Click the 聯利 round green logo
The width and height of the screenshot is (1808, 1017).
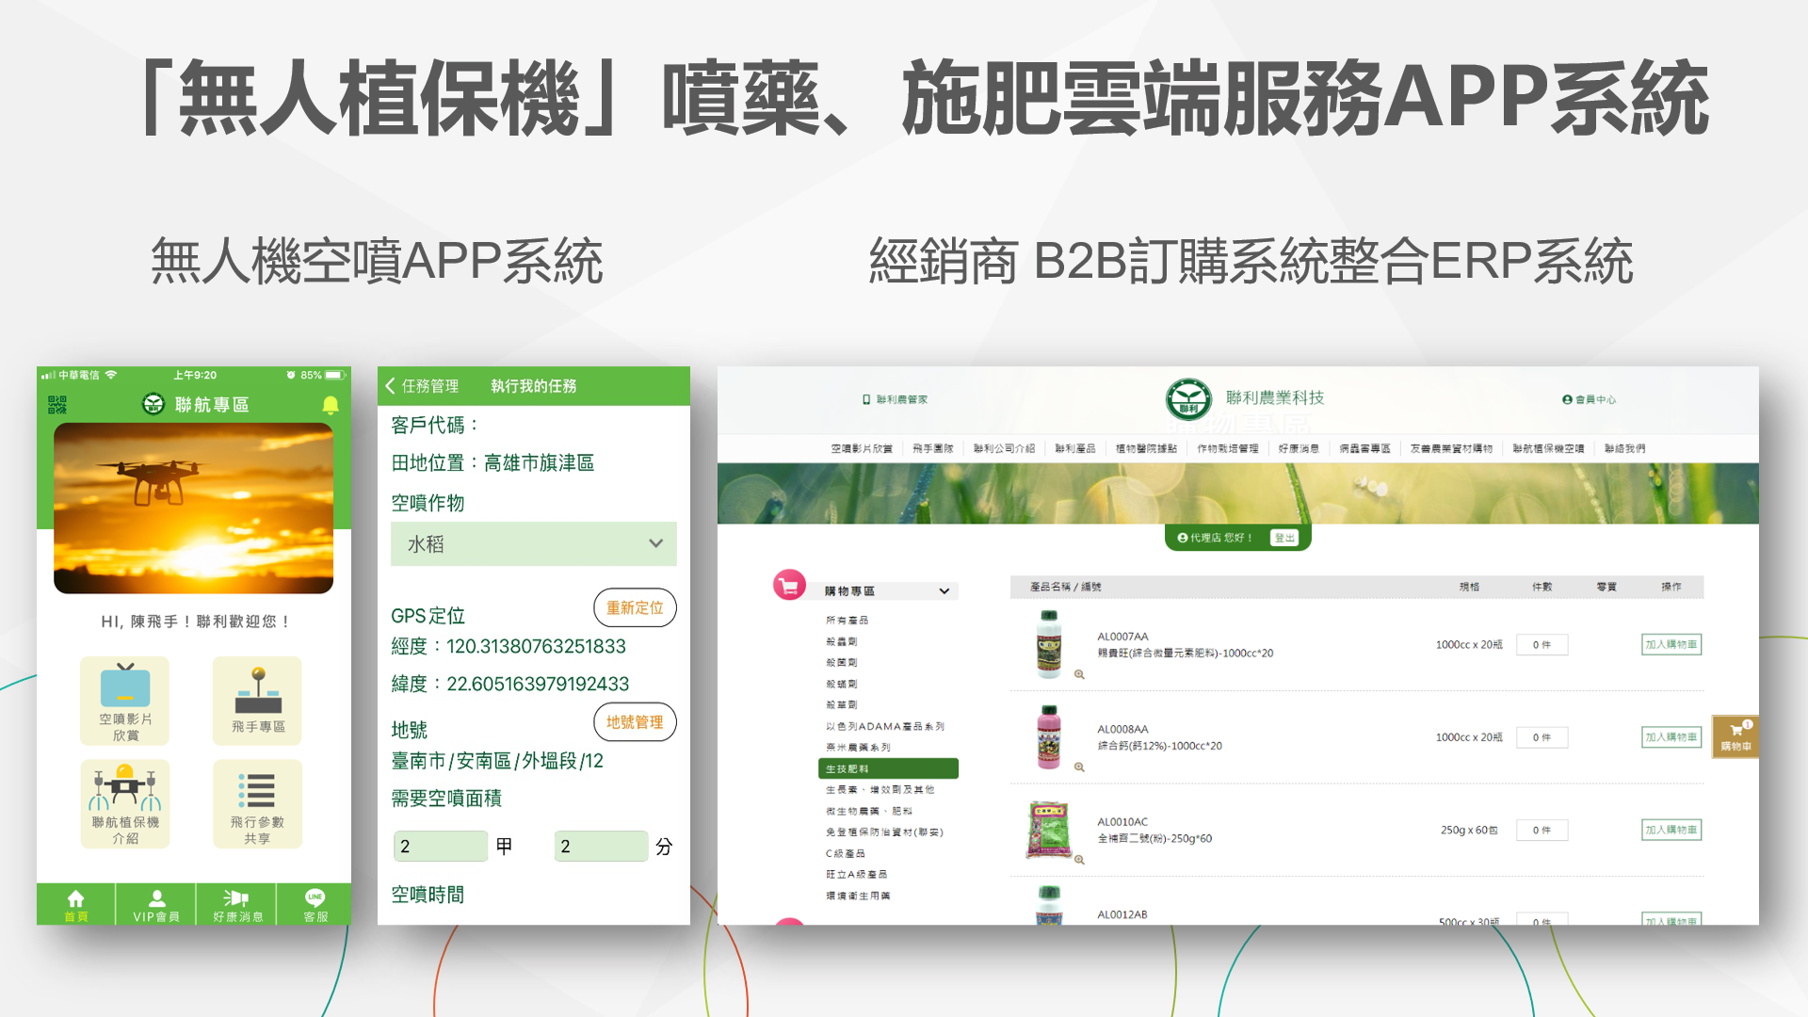point(1188,399)
